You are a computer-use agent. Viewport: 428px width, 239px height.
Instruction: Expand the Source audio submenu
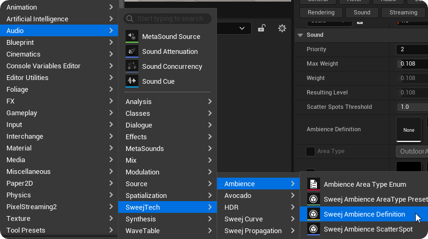tap(167, 184)
